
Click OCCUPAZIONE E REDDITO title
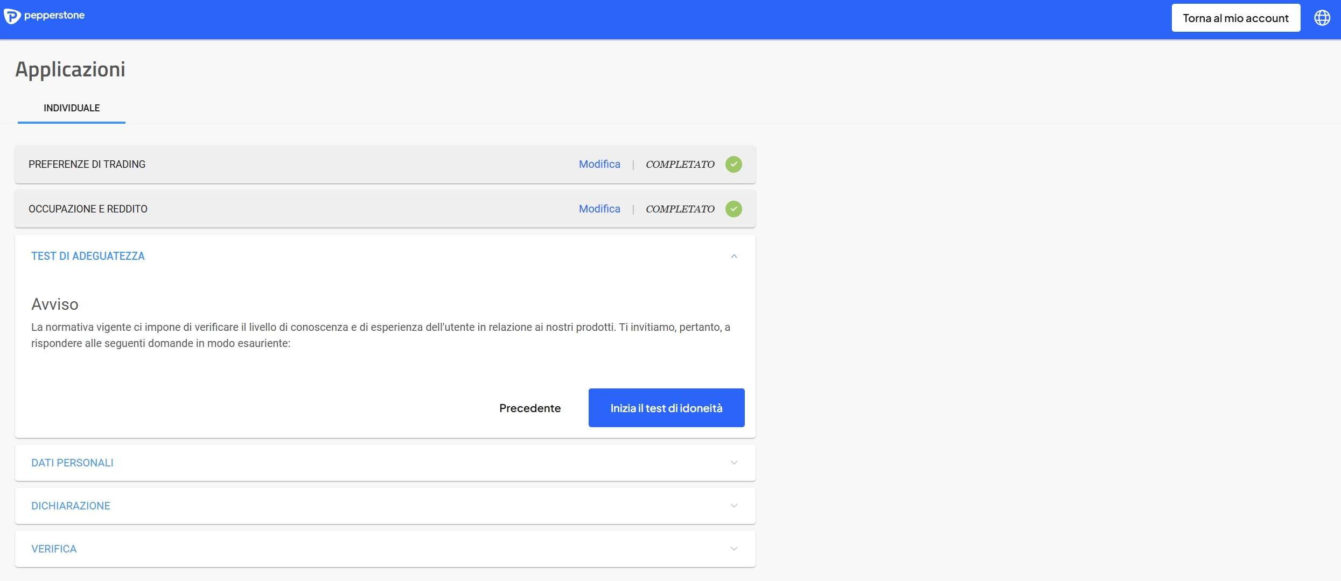click(88, 209)
